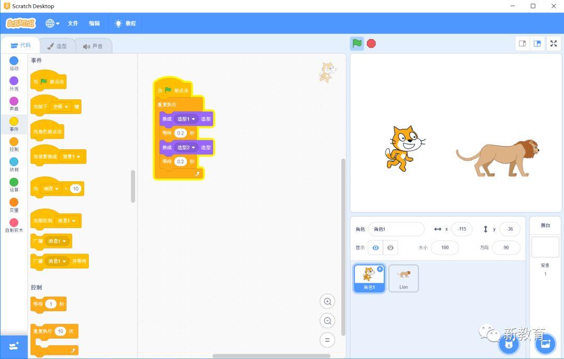Delete the 角色1 sprite with its x button

380,269
